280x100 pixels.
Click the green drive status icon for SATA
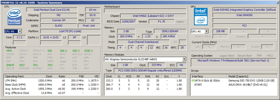pyautogui.click(x=192, y=81)
